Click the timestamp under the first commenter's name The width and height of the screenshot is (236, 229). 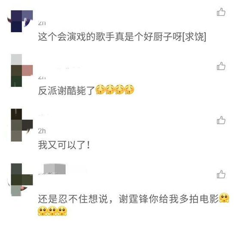42,23
